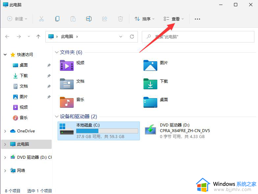Click the computer icon in address bar
The image size is (258, 194).
51,36
